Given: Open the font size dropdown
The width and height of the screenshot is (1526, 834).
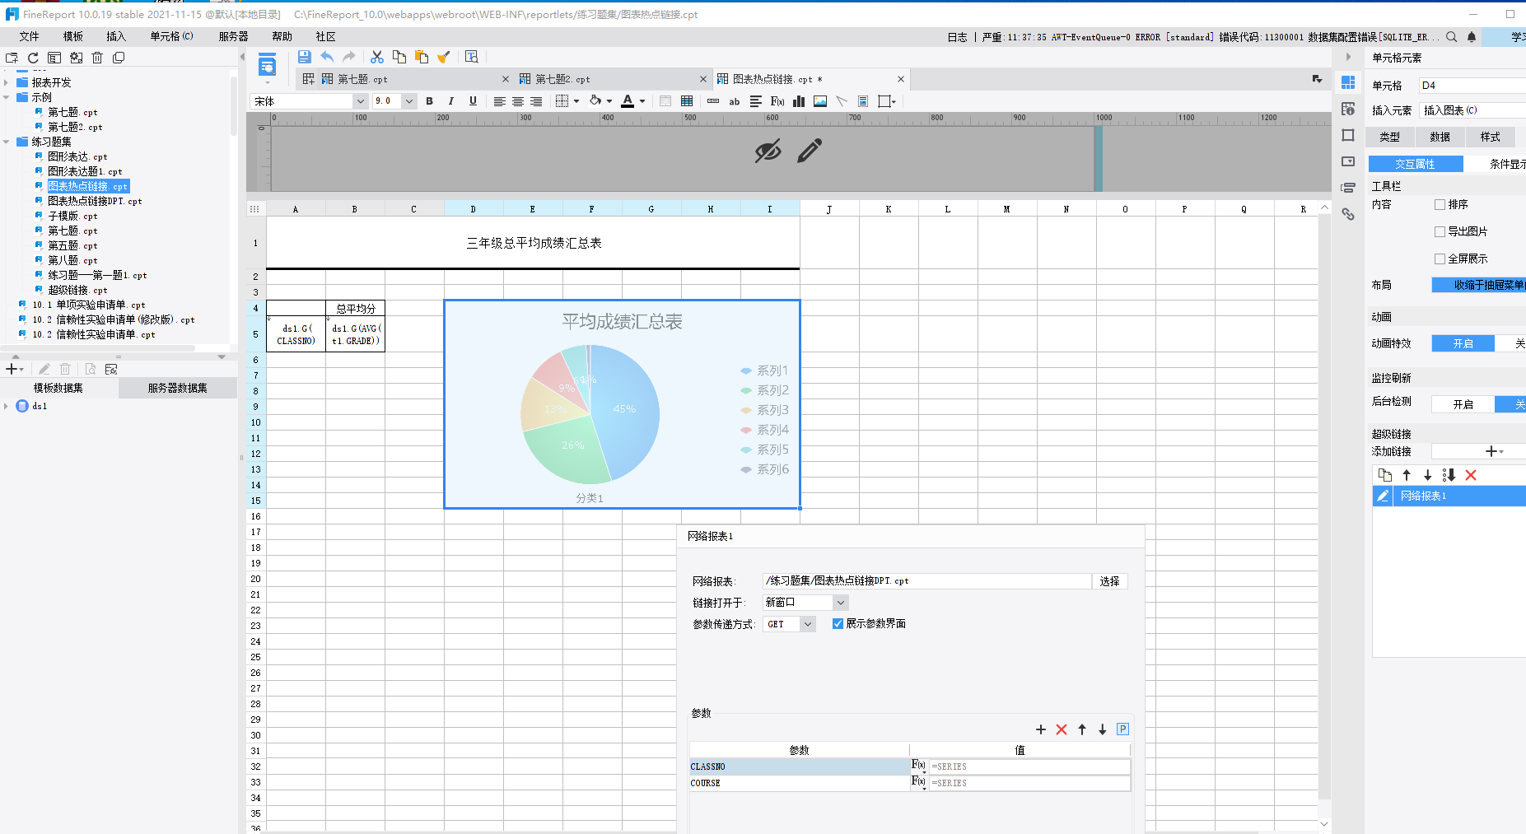Looking at the screenshot, I should tap(409, 101).
